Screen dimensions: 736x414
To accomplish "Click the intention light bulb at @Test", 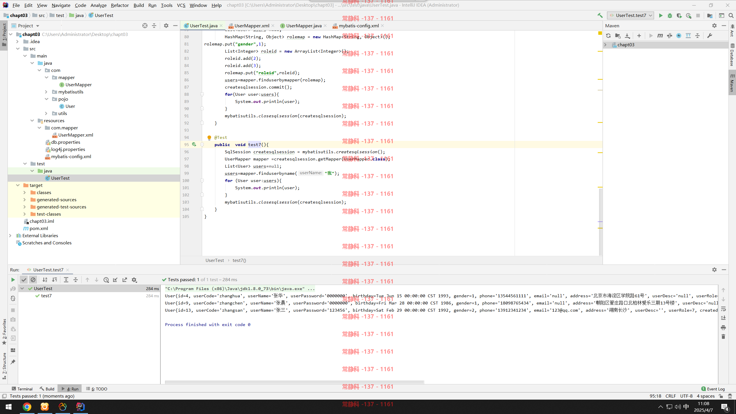I will point(209,137).
